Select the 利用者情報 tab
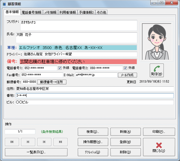The width and height of the screenshot is (180, 161). (x=67, y=12)
